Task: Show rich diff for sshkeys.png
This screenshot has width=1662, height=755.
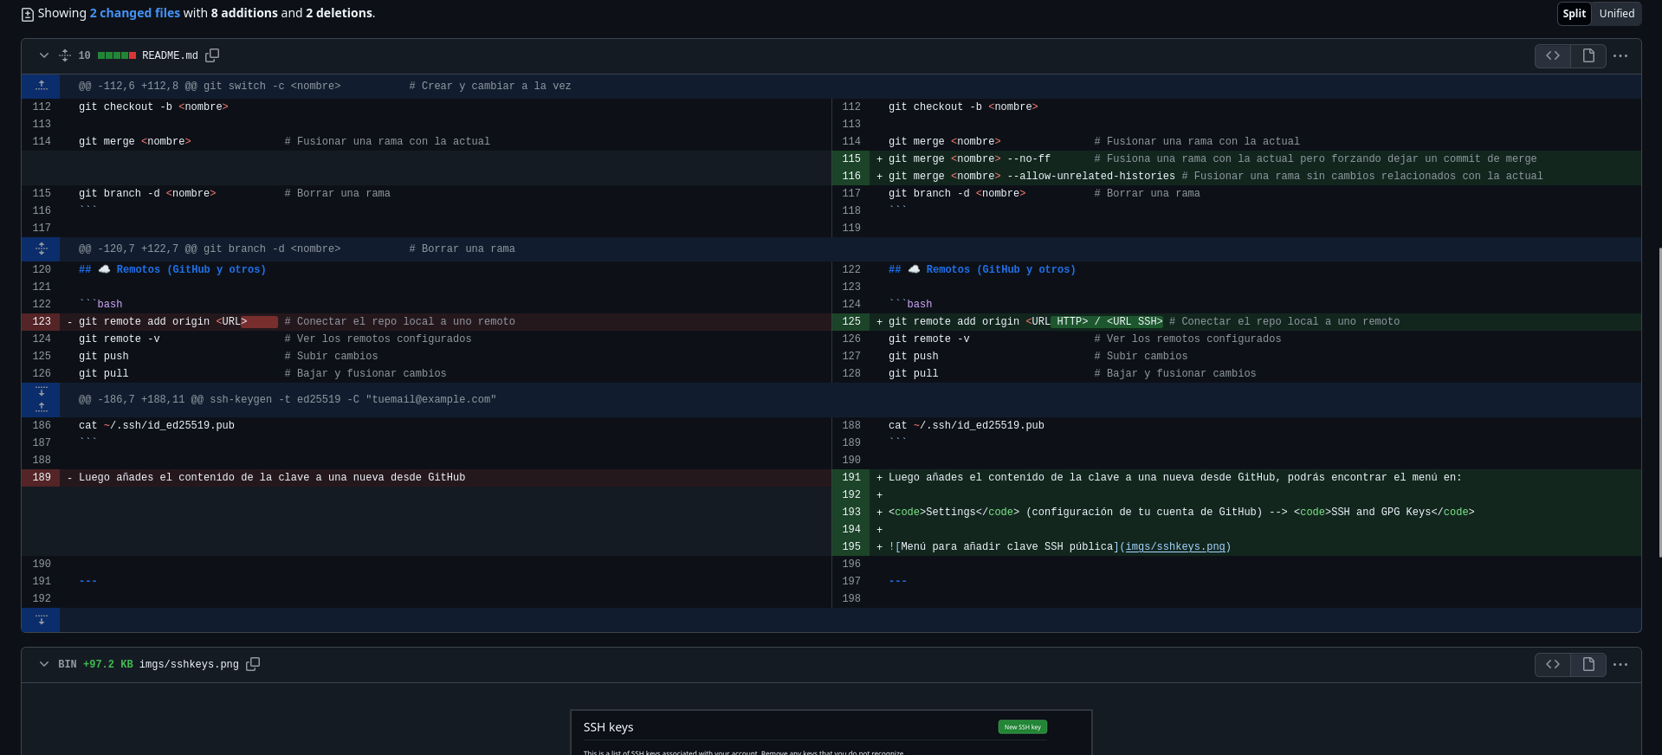Action: pos(1588,664)
